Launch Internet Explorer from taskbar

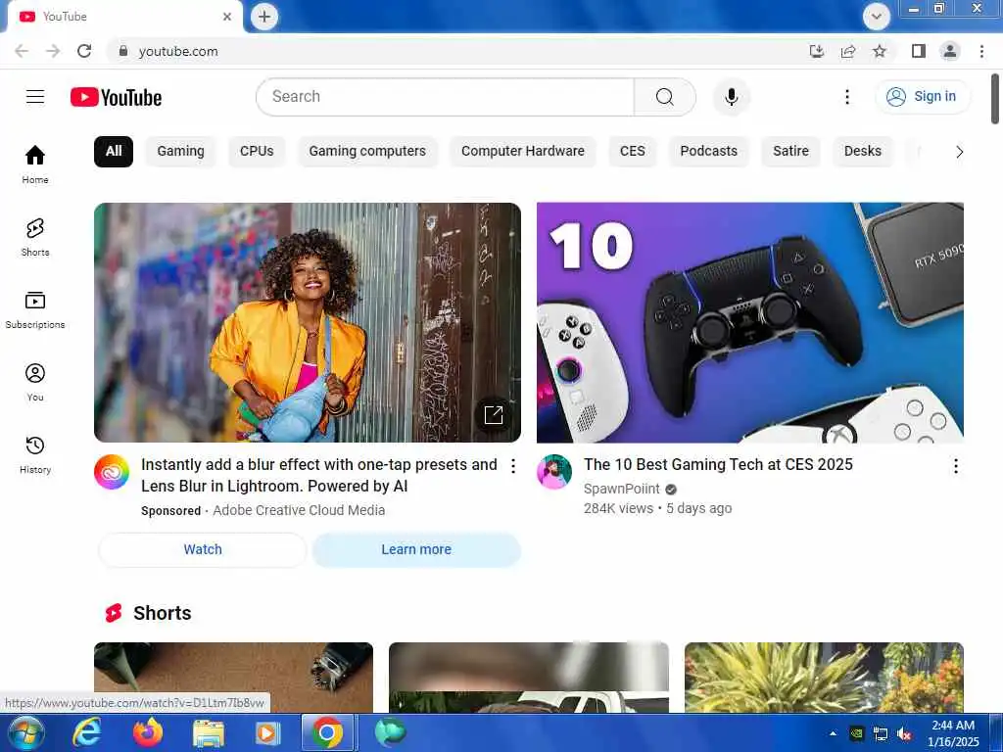click(x=87, y=732)
